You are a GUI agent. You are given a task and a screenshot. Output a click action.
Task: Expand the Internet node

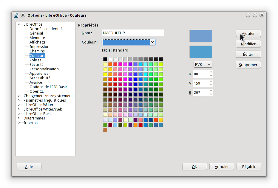click(x=19, y=122)
